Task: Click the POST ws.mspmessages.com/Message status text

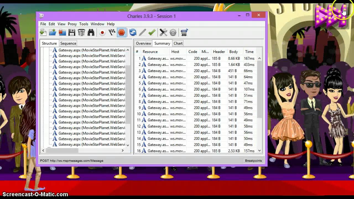Action: click(x=72, y=161)
